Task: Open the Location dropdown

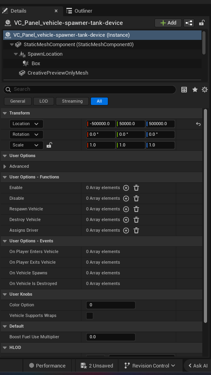Action: [x=26, y=124]
